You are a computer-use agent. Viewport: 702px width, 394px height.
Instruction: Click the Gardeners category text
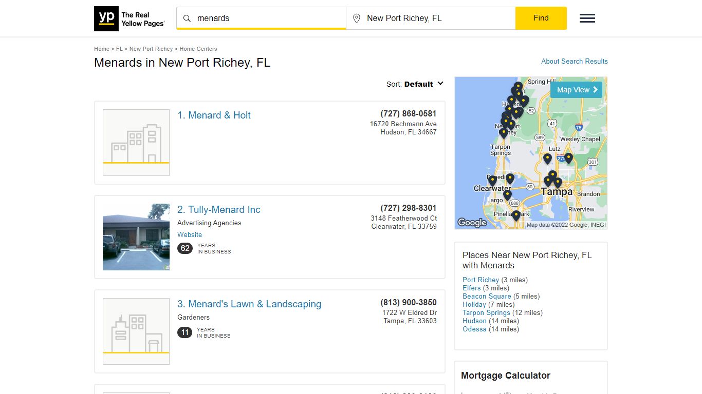pos(194,317)
